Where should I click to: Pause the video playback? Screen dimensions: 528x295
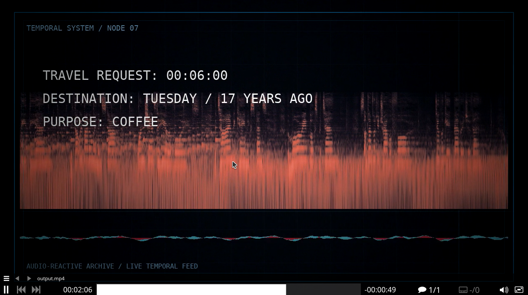tap(6, 290)
